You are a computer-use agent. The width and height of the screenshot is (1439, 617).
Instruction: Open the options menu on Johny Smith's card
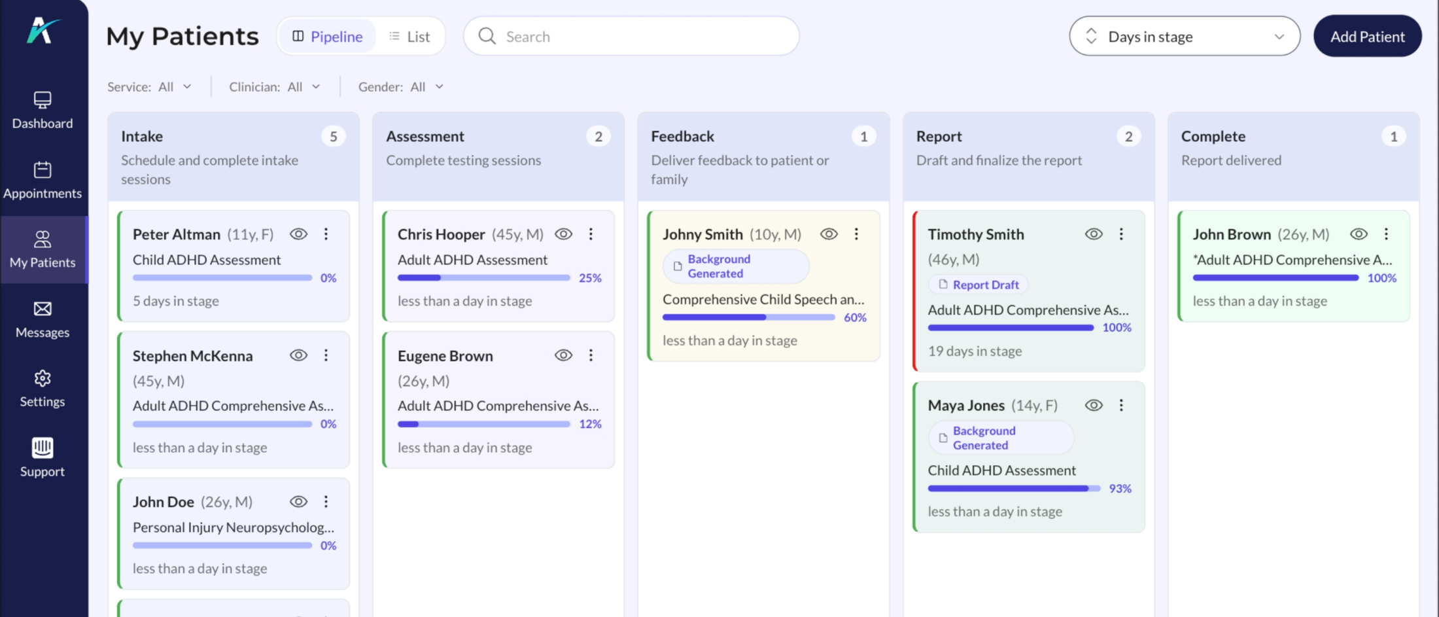(x=856, y=234)
